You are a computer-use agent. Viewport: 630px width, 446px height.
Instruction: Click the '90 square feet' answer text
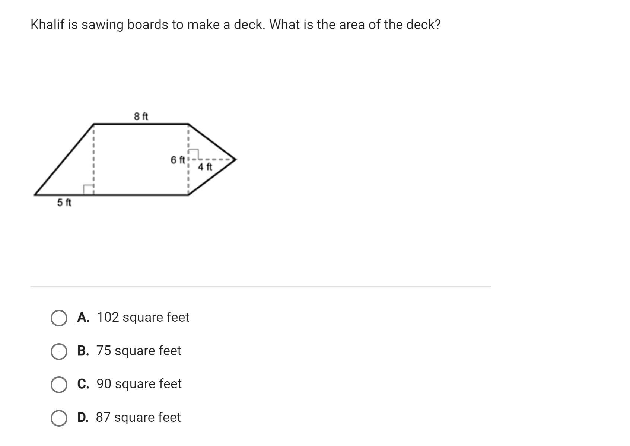coord(139,384)
